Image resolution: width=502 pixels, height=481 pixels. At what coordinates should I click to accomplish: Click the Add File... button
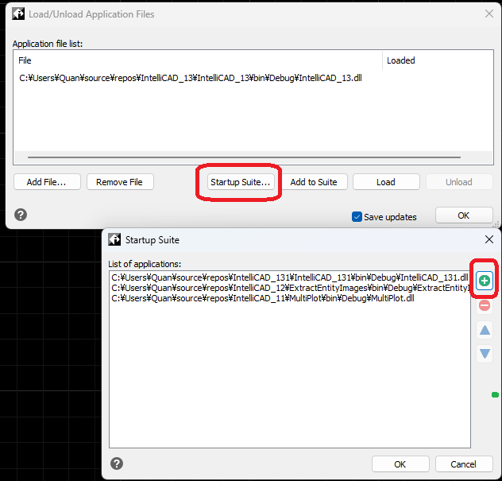47,182
